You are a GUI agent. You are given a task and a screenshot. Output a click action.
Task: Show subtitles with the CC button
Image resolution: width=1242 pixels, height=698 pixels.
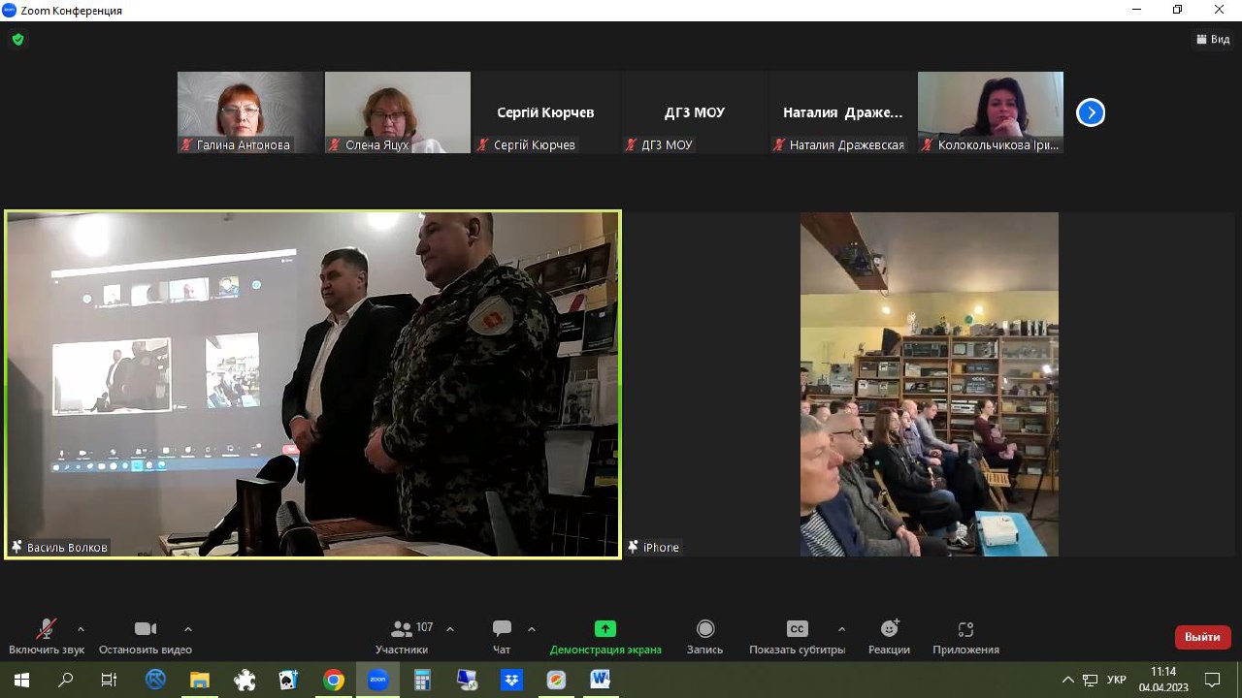coord(797,637)
